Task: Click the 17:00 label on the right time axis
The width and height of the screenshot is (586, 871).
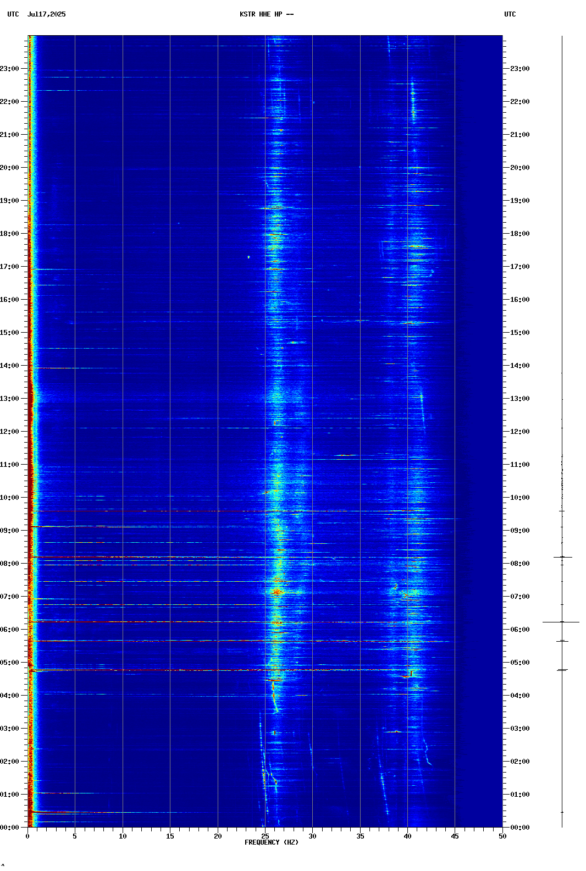Action: coord(520,267)
